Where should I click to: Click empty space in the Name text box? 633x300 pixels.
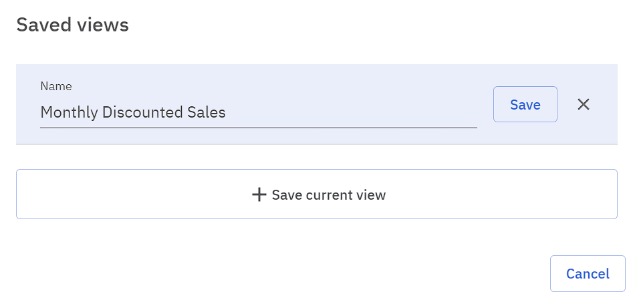tap(354, 112)
